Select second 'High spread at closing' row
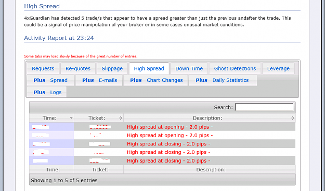The image size is (325, 191). point(162,152)
